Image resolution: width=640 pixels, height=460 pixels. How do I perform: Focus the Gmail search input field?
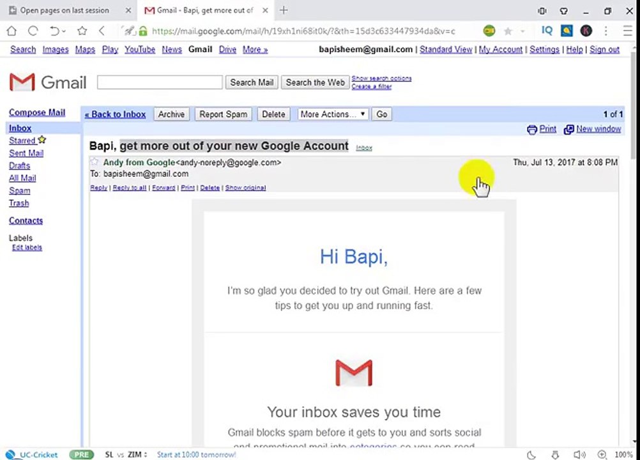coord(160,82)
